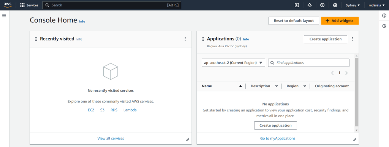Go to next applications page arrow
This screenshot has height=147, width=389.
coord(346,73)
